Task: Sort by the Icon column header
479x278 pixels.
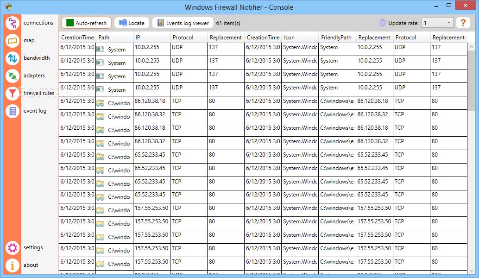Action: coord(300,37)
